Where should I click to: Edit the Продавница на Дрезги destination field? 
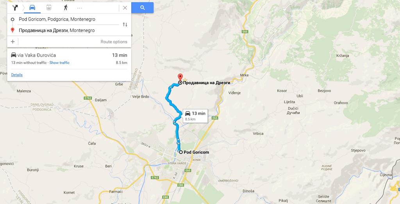coord(69,30)
